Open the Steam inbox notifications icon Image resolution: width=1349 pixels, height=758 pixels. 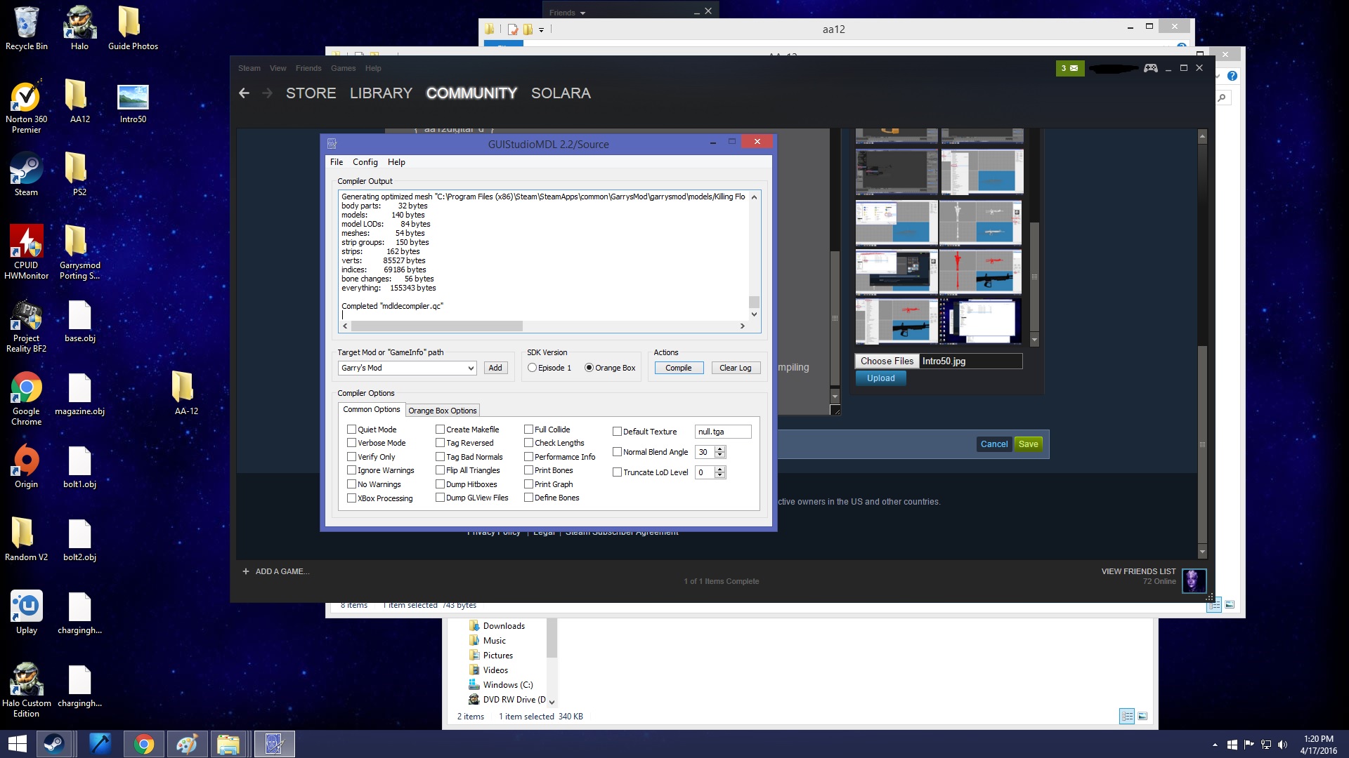point(1069,68)
